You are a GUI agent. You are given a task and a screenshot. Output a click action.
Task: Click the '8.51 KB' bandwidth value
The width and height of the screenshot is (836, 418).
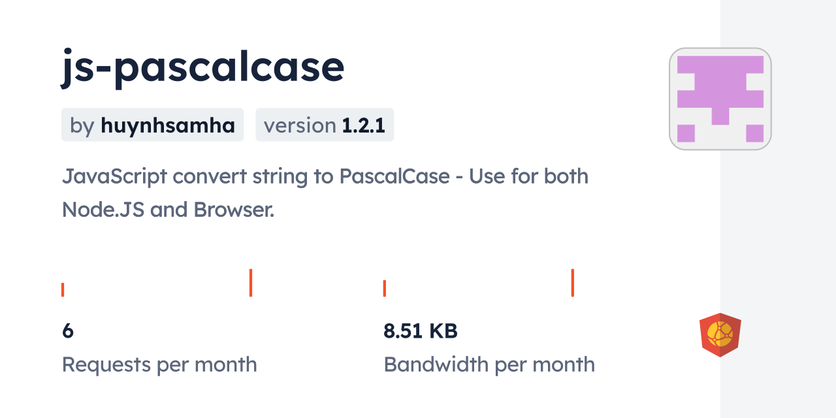click(x=421, y=331)
